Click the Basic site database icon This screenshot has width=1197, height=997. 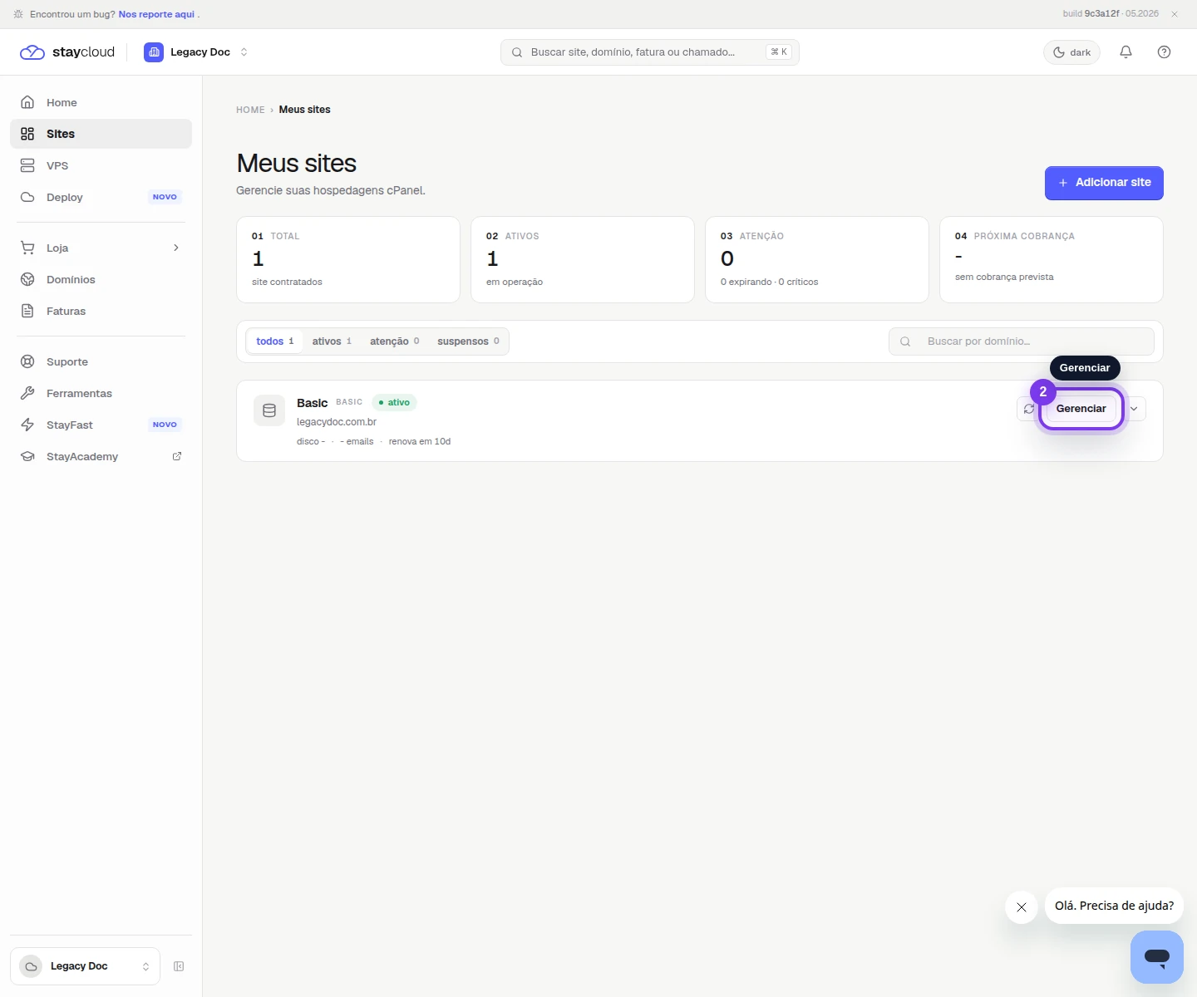pos(269,410)
